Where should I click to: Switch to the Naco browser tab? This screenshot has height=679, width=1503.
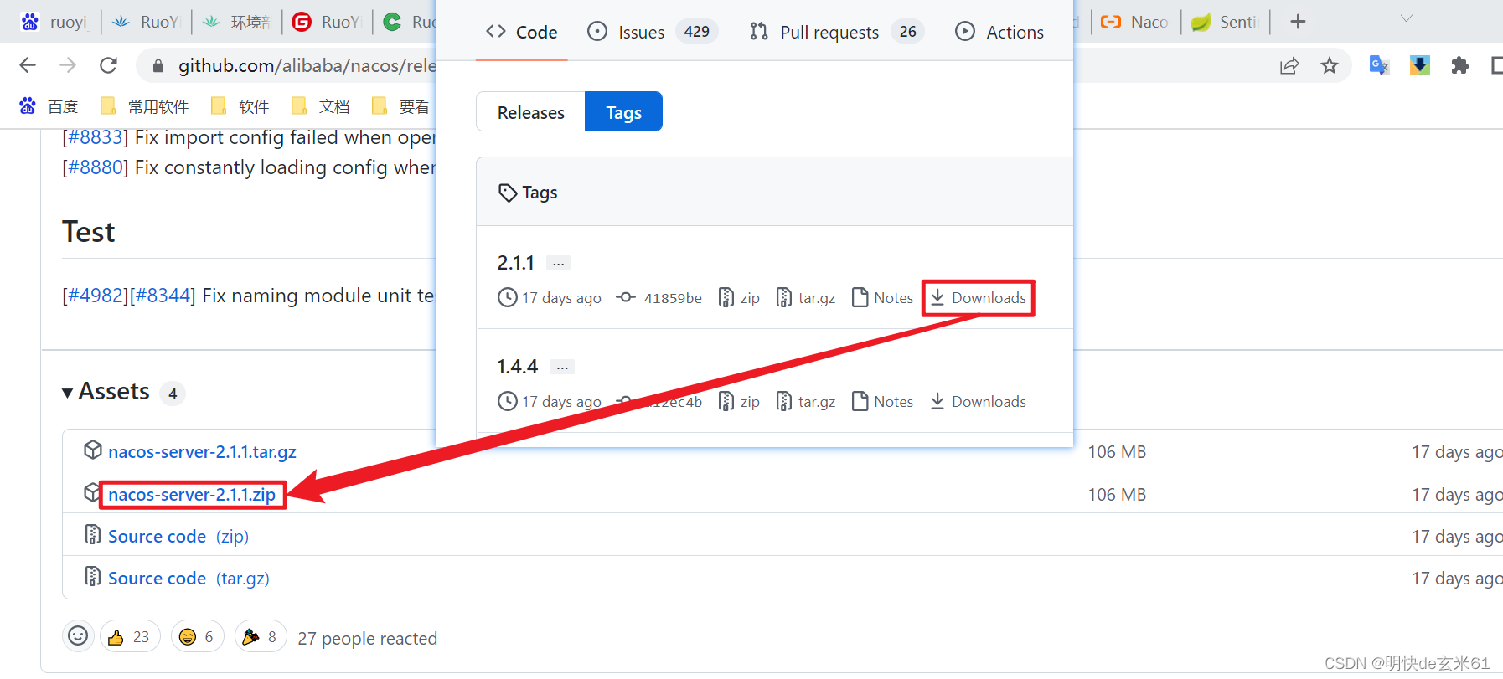(1134, 22)
